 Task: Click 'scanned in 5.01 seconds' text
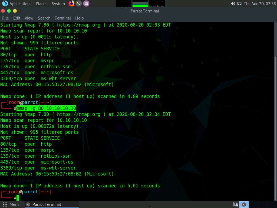coord(128,186)
